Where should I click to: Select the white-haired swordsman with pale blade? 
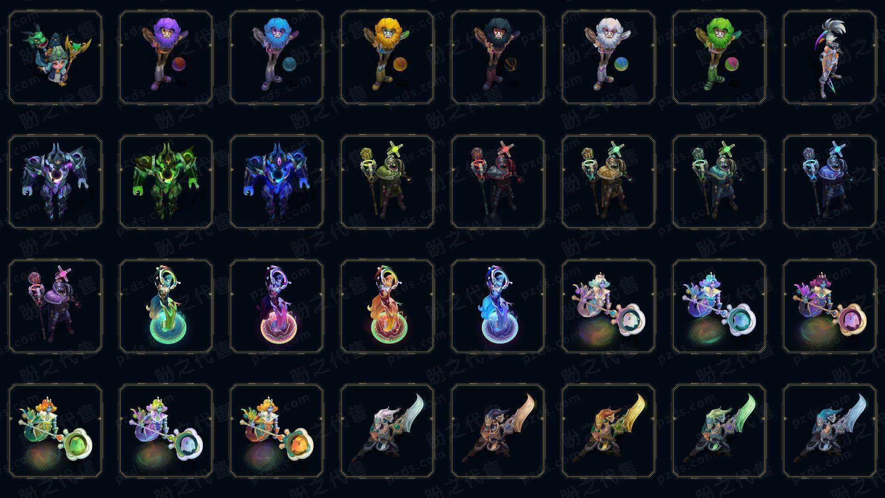pyautogui.click(x=387, y=431)
